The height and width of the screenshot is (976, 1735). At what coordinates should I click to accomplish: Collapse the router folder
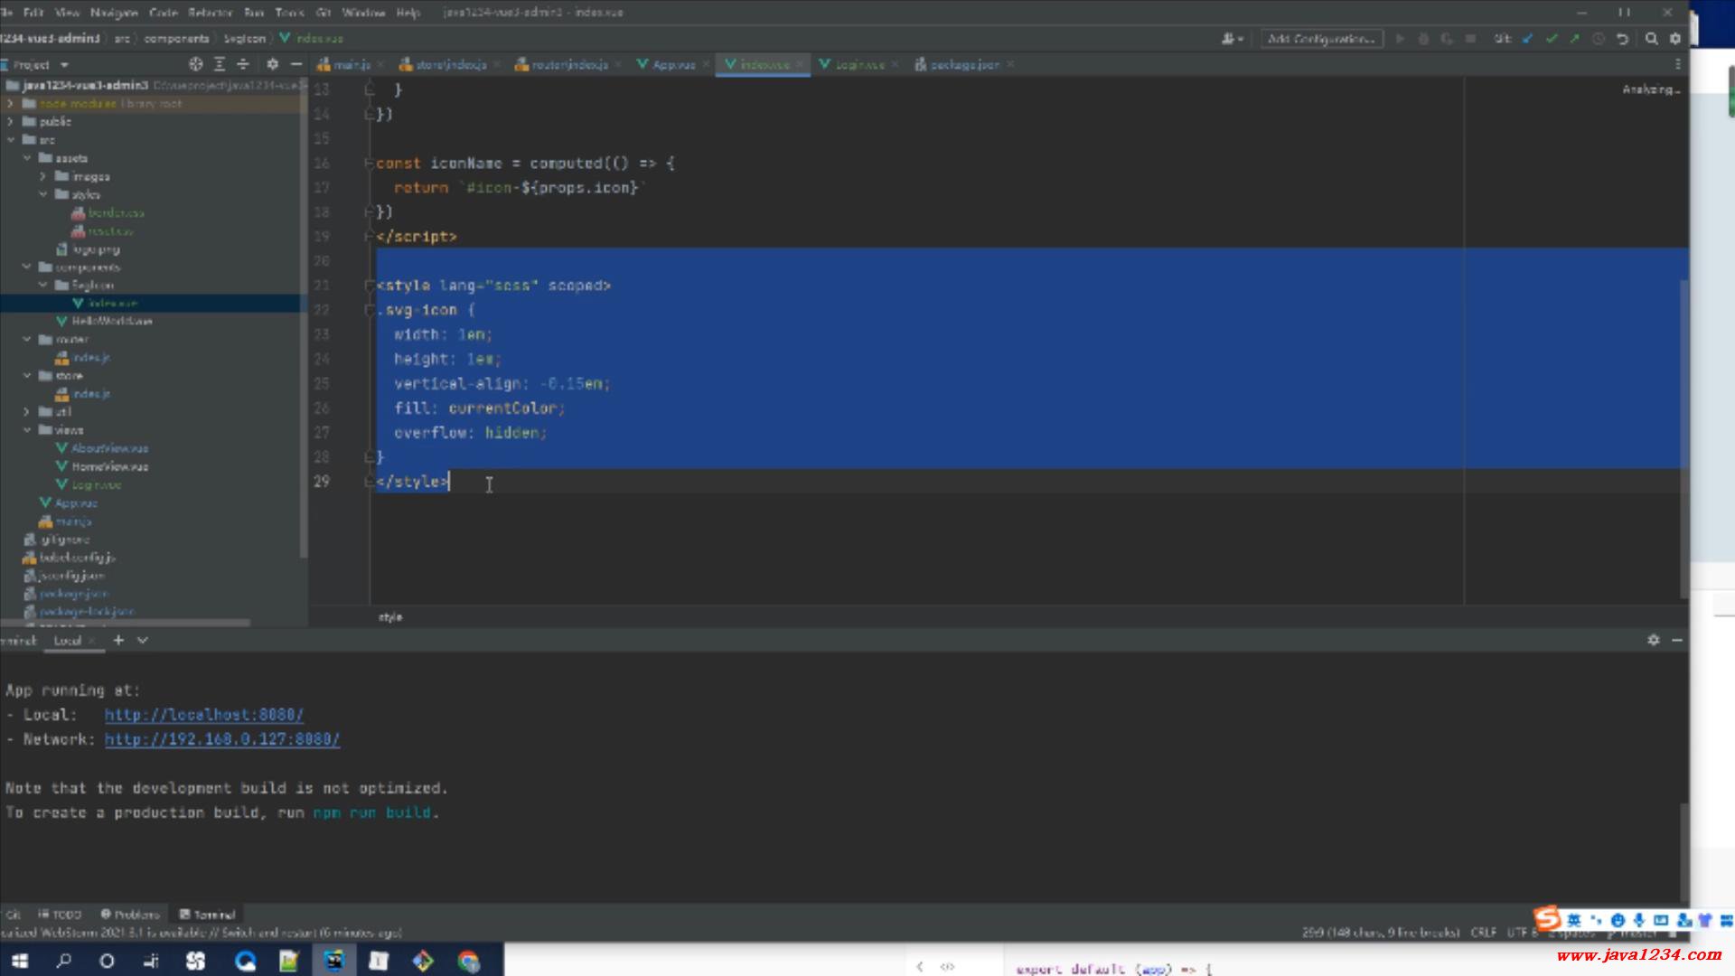(27, 339)
